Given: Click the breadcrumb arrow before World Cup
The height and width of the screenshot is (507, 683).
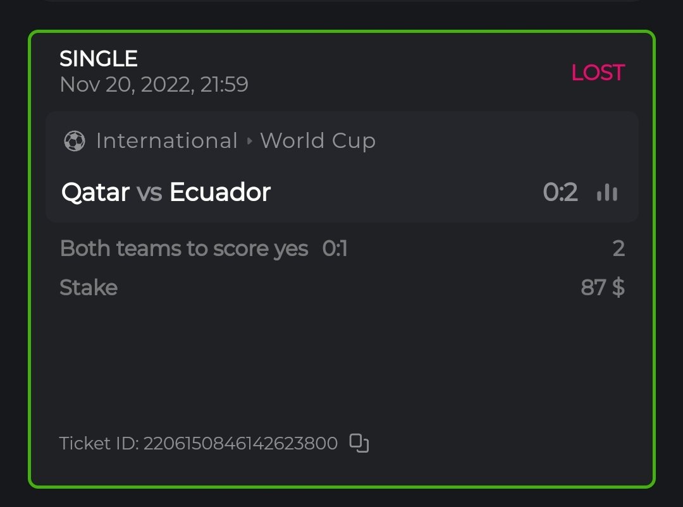Looking at the screenshot, I should pyautogui.click(x=249, y=141).
